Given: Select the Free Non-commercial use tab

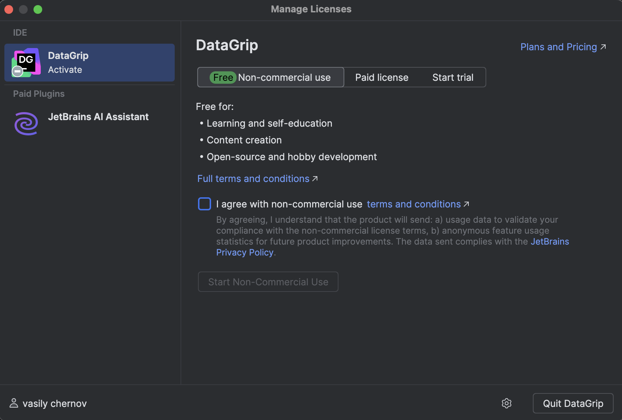Looking at the screenshot, I should click(270, 77).
